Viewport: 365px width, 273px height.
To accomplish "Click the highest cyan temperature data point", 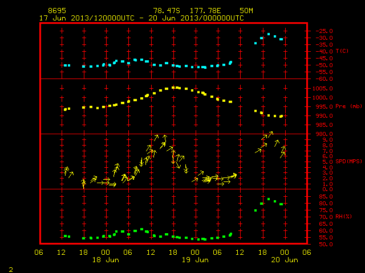I will 269,34.
